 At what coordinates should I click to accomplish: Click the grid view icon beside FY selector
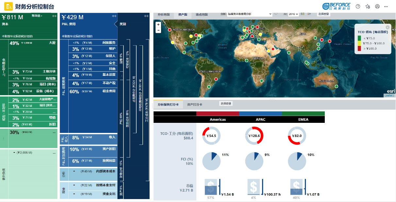pyautogui.click(x=303, y=14)
